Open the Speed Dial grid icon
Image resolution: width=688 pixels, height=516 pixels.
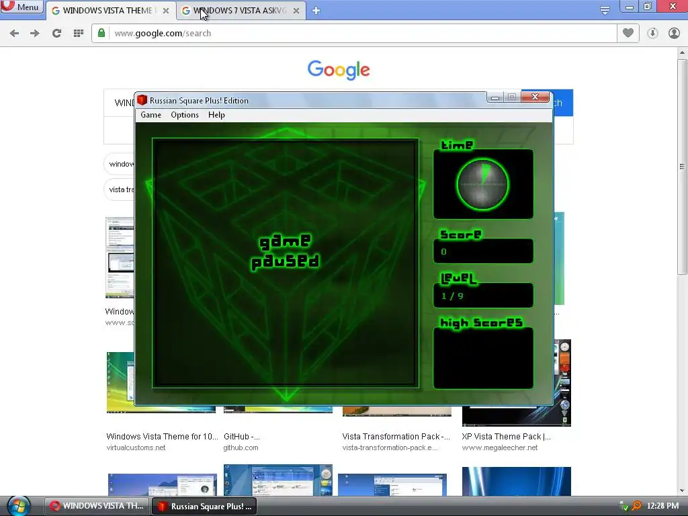(x=78, y=34)
